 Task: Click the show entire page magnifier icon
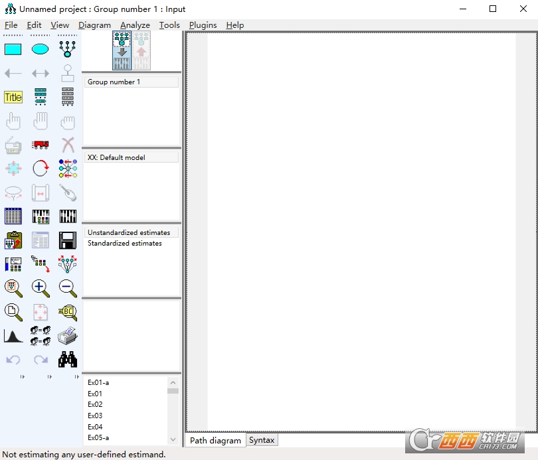pyautogui.click(x=13, y=312)
